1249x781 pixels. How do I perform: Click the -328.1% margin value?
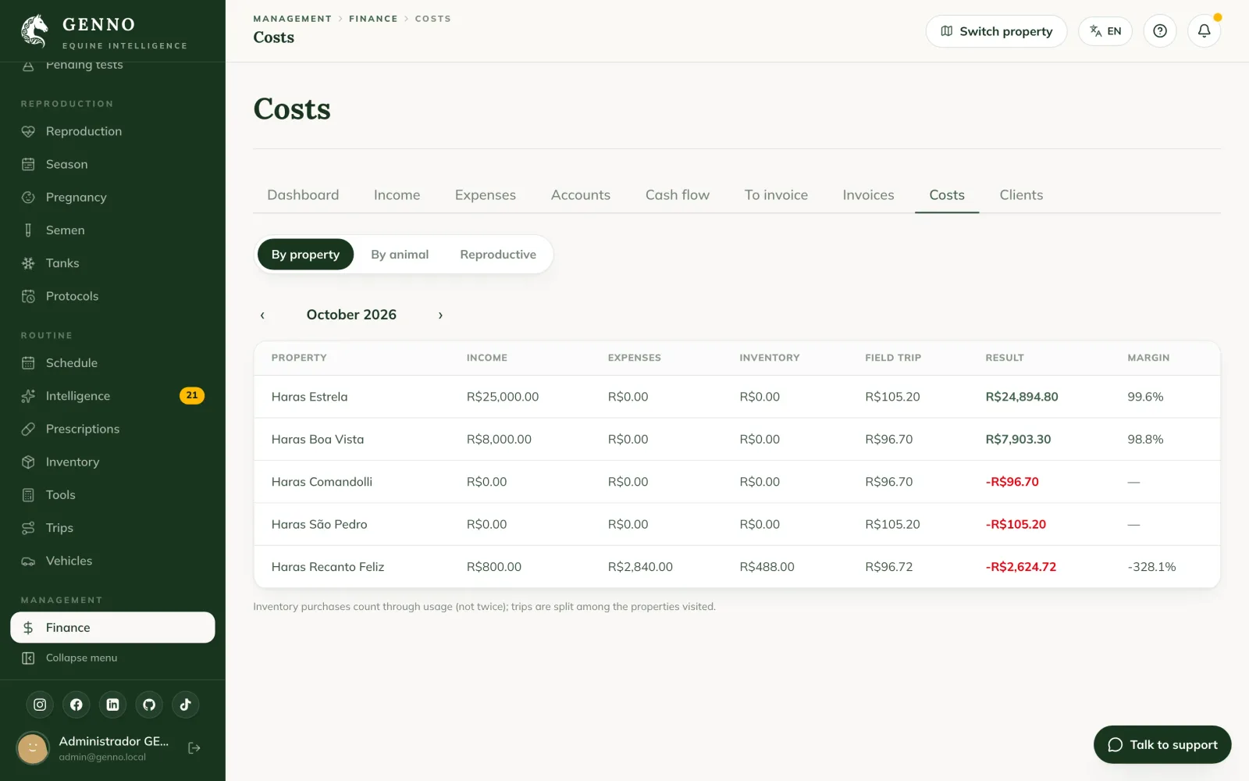pyautogui.click(x=1151, y=567)
